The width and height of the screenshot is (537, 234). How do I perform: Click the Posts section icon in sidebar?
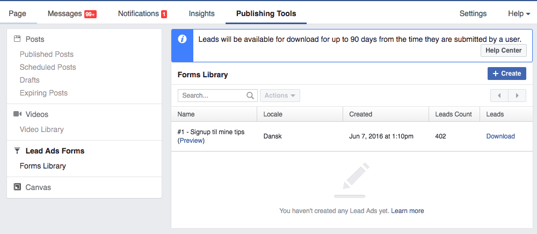click(x=17, y=39)
